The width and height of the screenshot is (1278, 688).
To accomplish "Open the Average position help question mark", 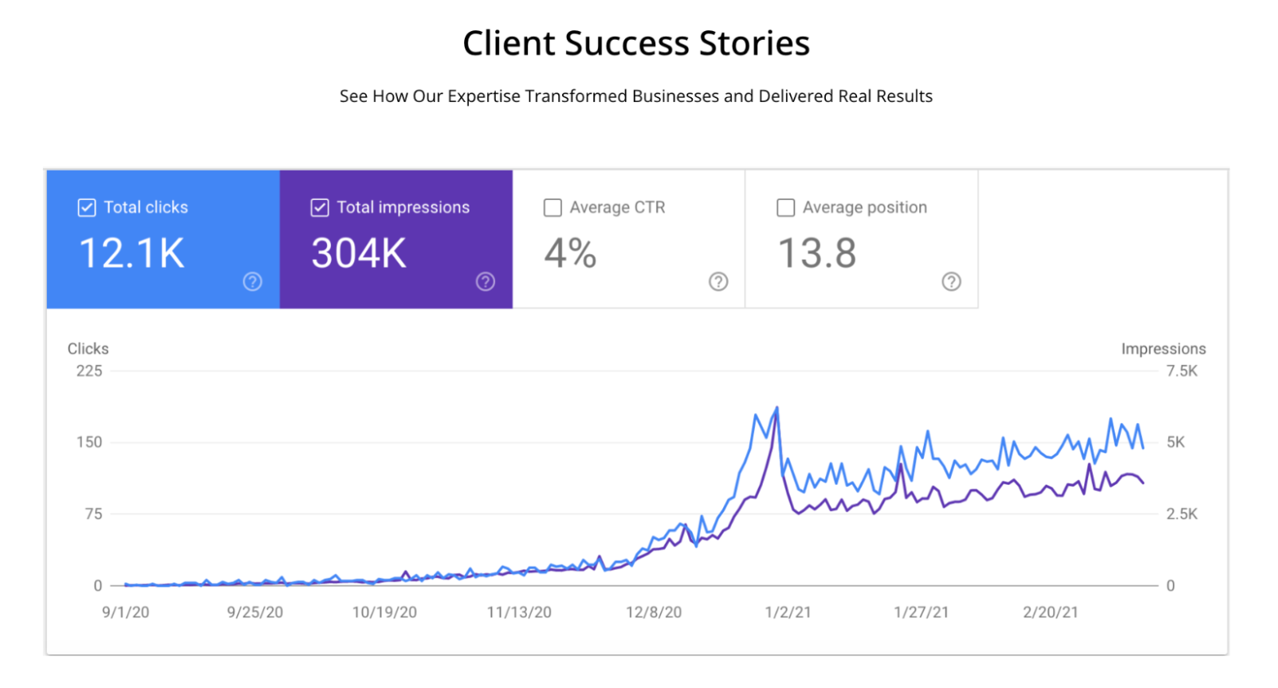I will point(951,281).
